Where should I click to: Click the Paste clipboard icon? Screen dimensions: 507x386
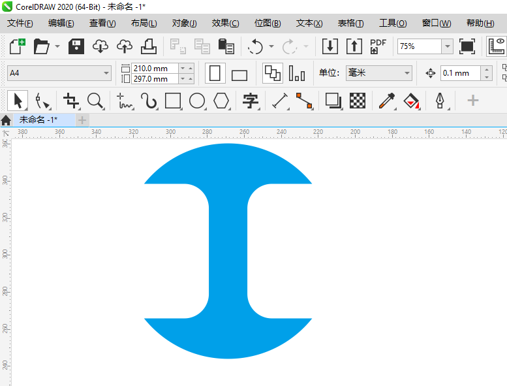click(226, 46)
